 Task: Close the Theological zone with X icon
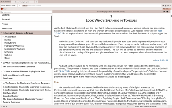[x=1, y=2]
